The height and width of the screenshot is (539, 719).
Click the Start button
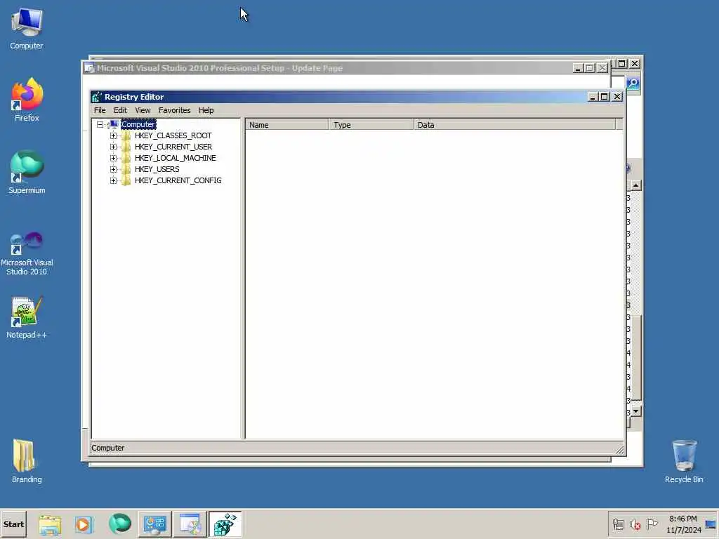click(x=13, y=524)
